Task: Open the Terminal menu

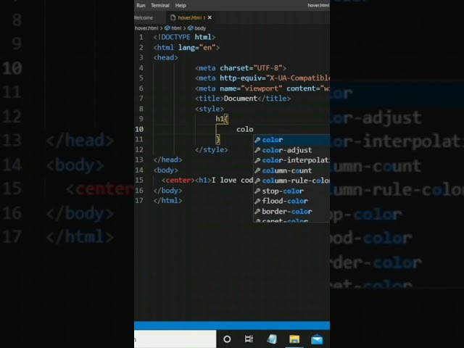Action: click(160, 5)
